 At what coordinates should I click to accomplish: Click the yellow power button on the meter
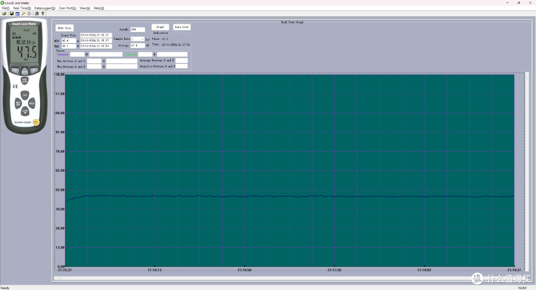[x=36, y=122]
